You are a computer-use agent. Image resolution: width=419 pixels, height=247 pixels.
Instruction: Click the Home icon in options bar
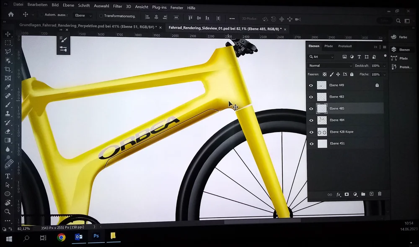tap(11, 14)
